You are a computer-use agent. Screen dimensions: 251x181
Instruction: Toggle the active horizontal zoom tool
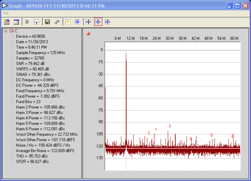tap(98, 22)
